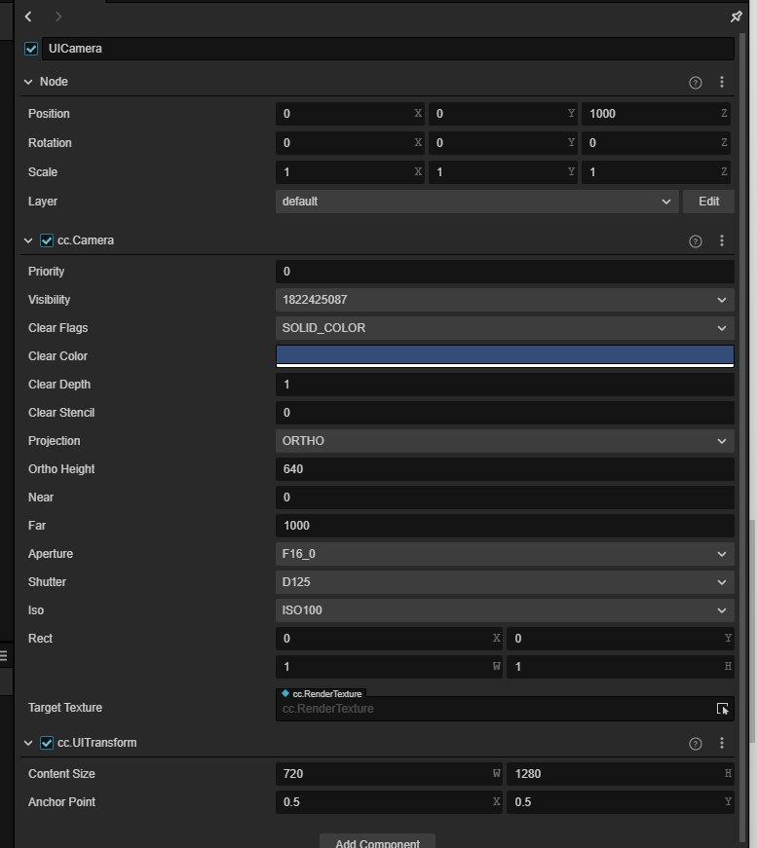Click the back navigation arrow

[x=29, y=17]
